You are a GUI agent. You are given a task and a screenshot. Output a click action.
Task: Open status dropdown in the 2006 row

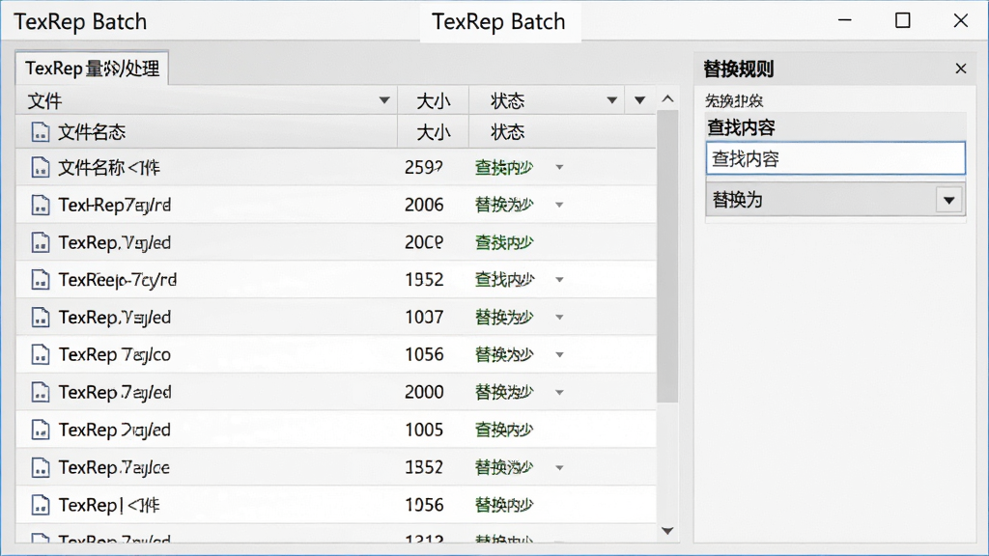point(559,205)
